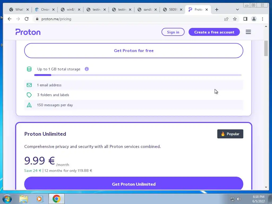
Task: Toggle the browser side panel icon
Action: click(x=245, y=19)
